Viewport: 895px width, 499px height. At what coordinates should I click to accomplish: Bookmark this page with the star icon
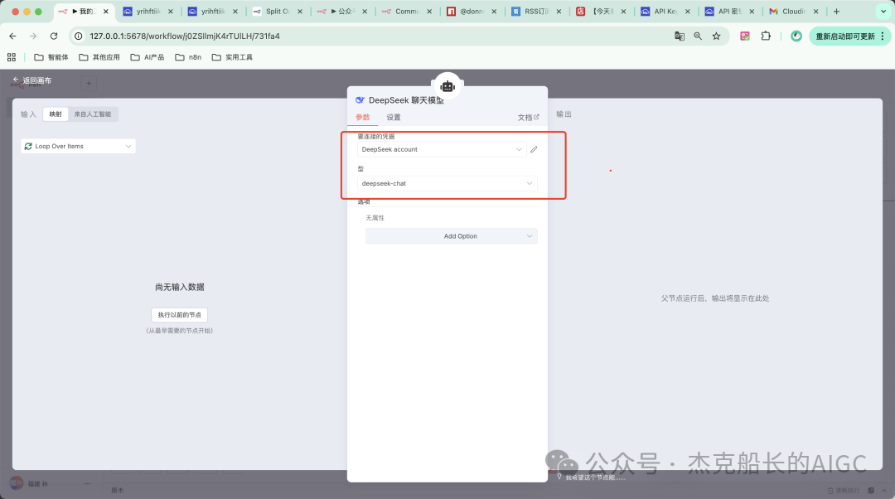pos(716,36)
